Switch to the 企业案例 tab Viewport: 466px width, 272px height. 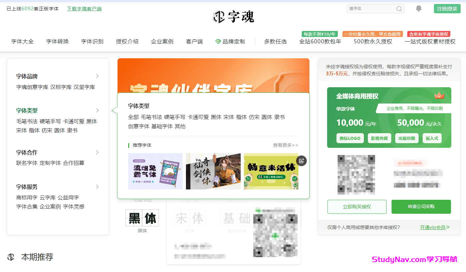[162, 41]
